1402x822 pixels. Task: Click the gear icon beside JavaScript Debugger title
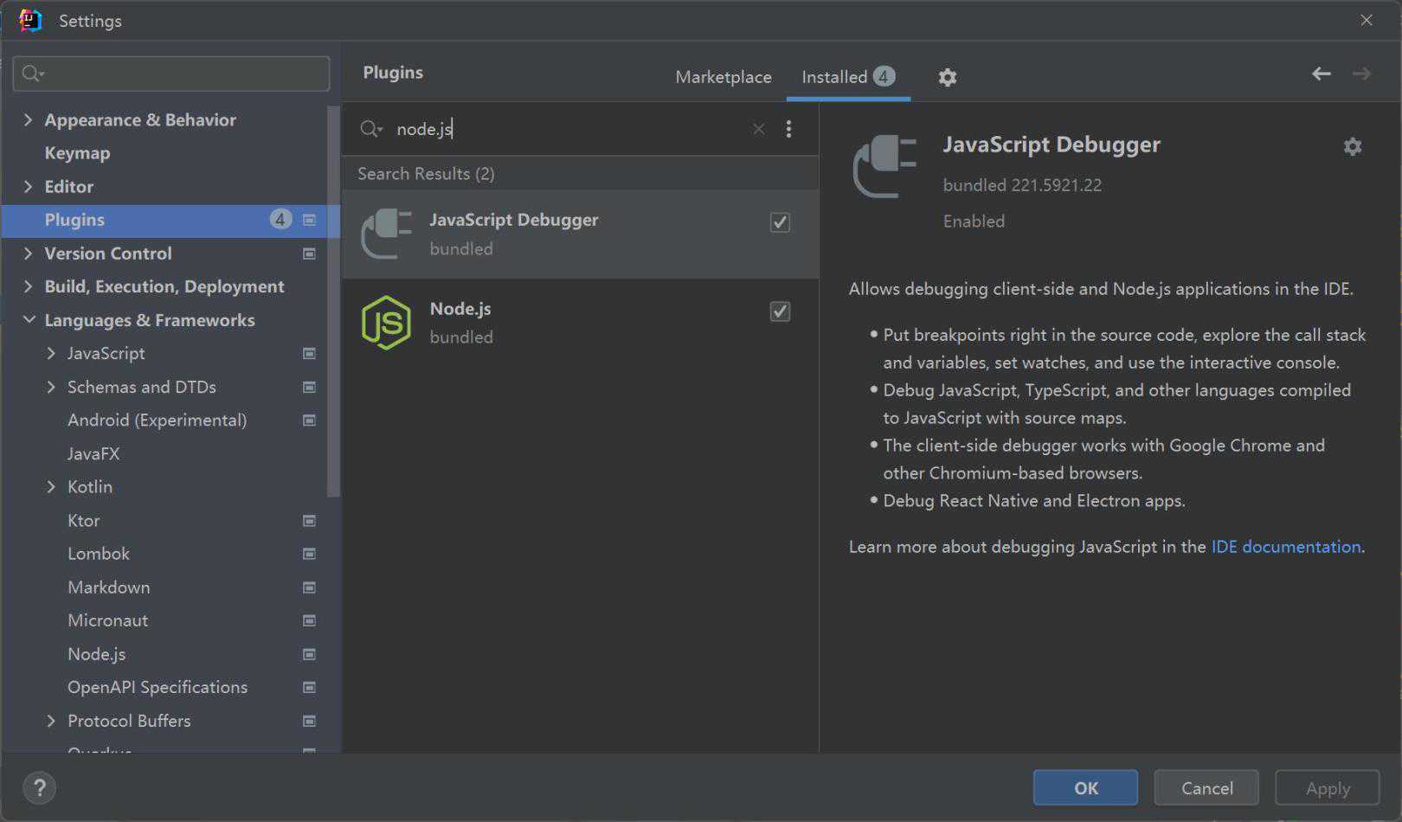pos(1352,147)
